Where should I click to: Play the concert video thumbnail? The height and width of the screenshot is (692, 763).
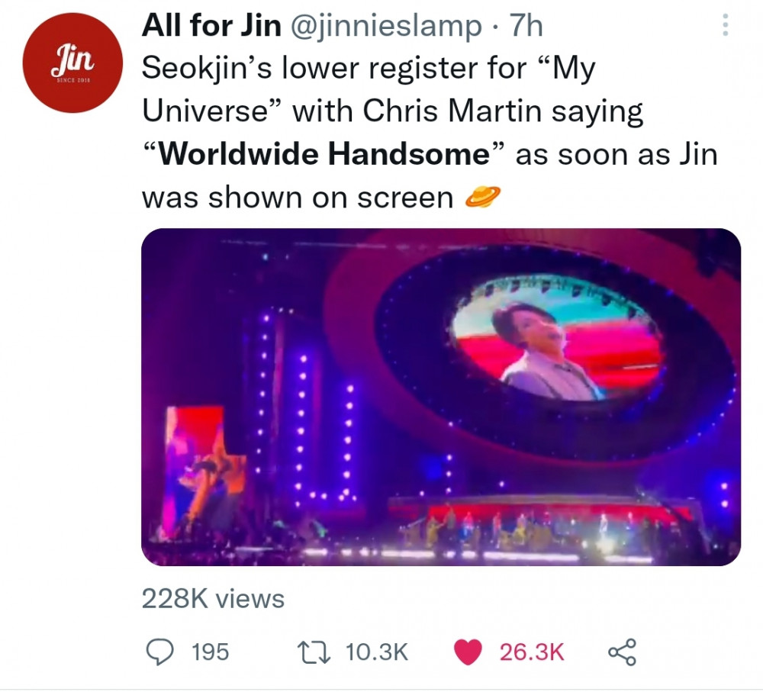(x=441, y=397)
